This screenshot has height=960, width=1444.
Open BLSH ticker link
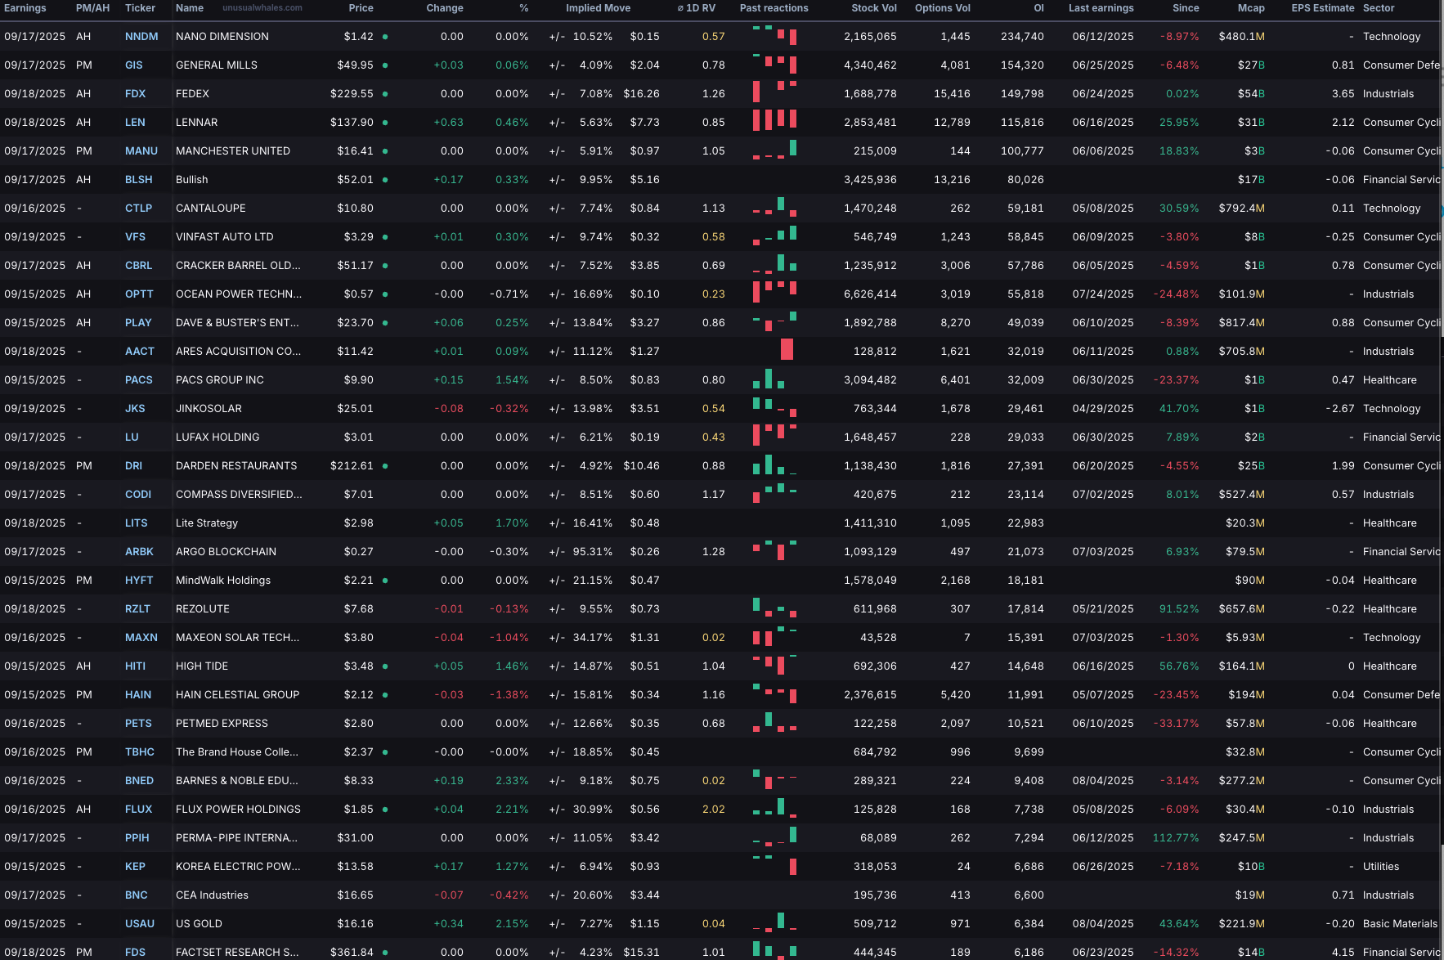[x=139, y=180]
